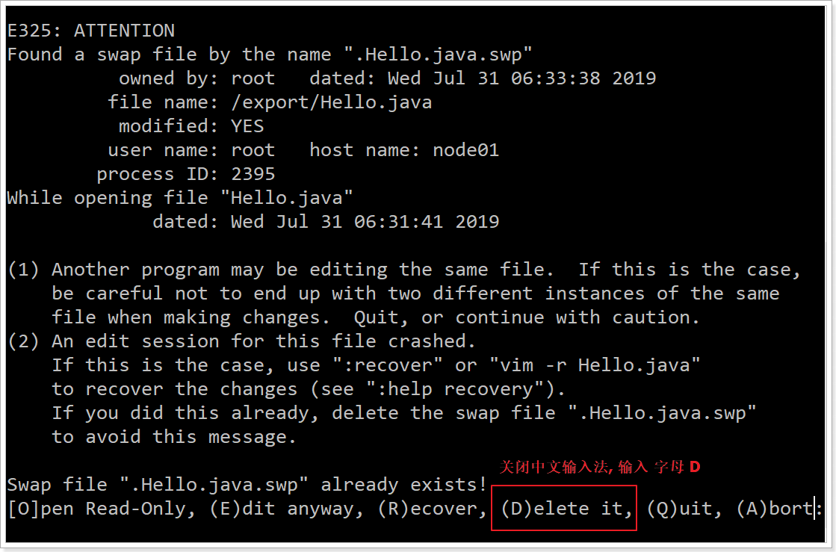Click the "modified: YES" status line

click(x=191, y=126)
